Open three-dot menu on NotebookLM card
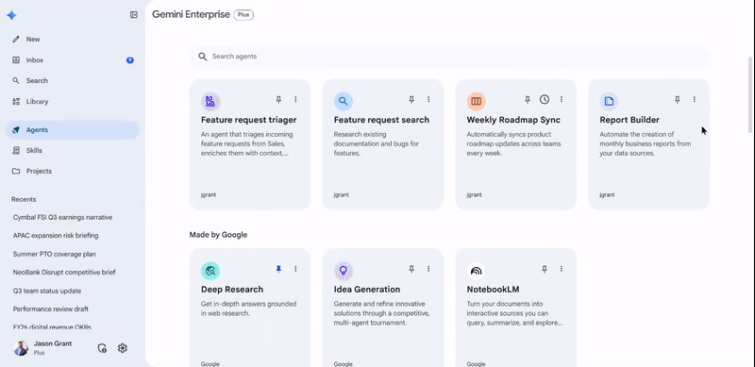 point(562,269)
